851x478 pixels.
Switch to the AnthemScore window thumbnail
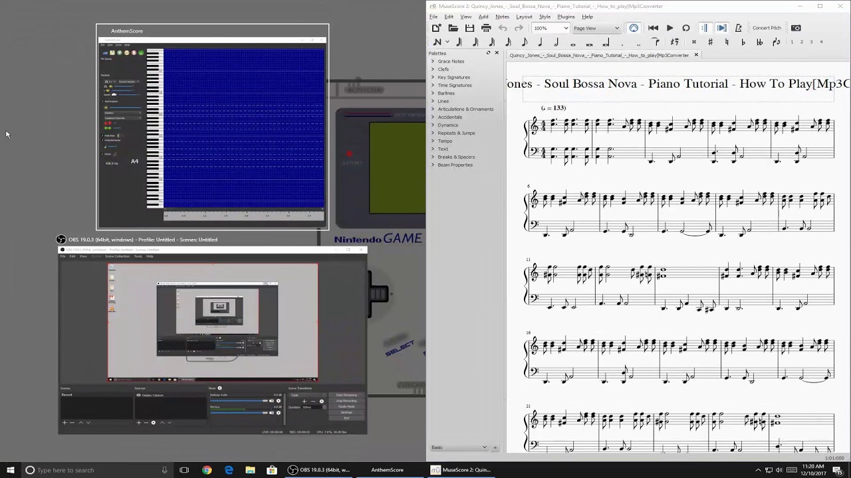[x=212, y=127]
